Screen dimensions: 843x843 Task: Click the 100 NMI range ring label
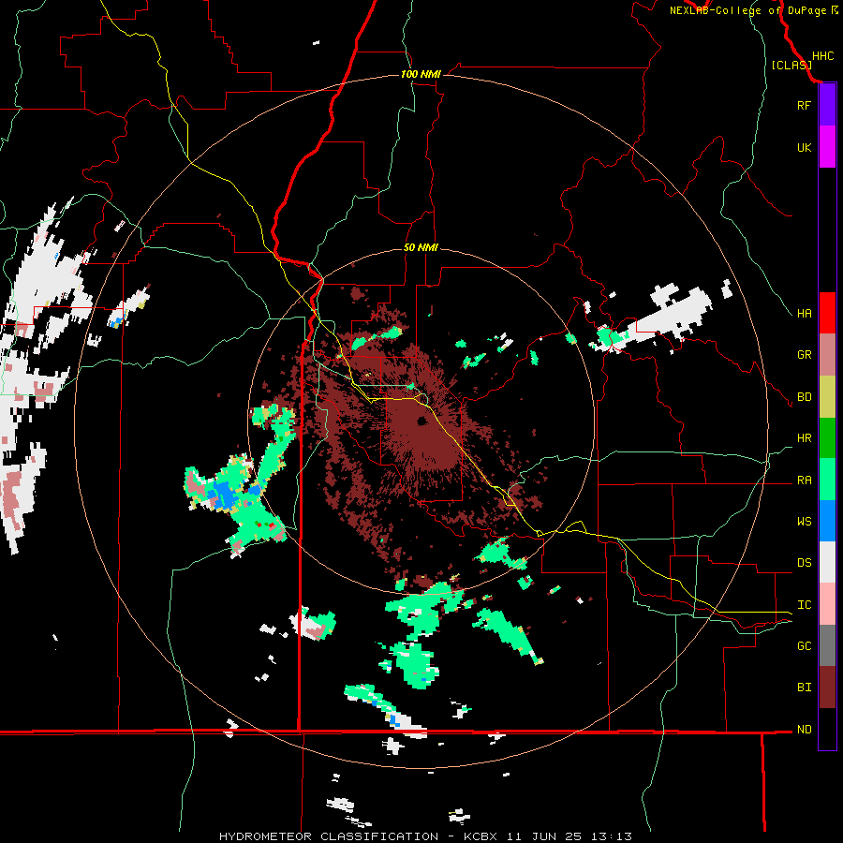coord(421,74)
